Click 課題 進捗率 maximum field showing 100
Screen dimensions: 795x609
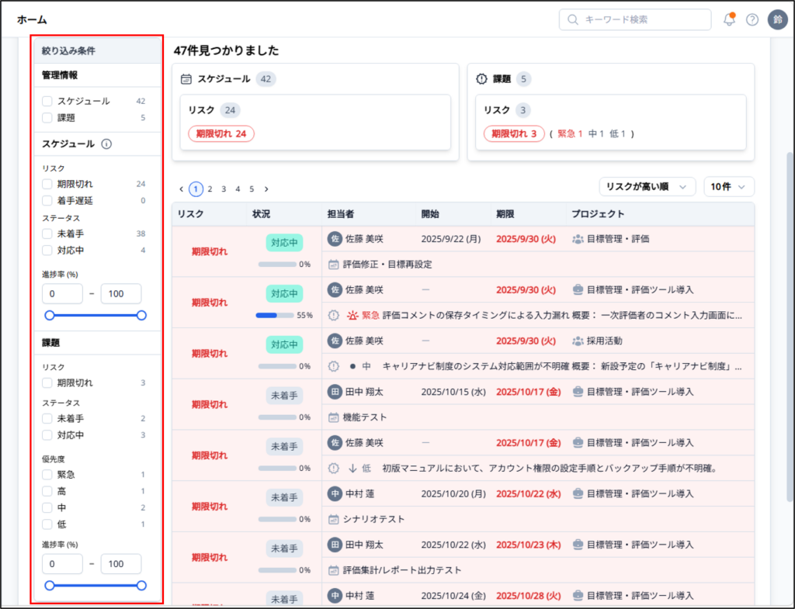(x=121, y=564)
